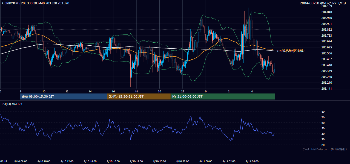Click the 8/10 08:00 time axis label

(21, 162)
